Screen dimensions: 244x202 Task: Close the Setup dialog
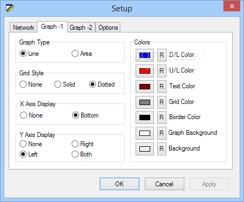(x=232, y=6)
